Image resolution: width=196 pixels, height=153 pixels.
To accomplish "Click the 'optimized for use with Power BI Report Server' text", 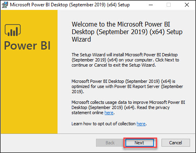I will coord(127,86).
